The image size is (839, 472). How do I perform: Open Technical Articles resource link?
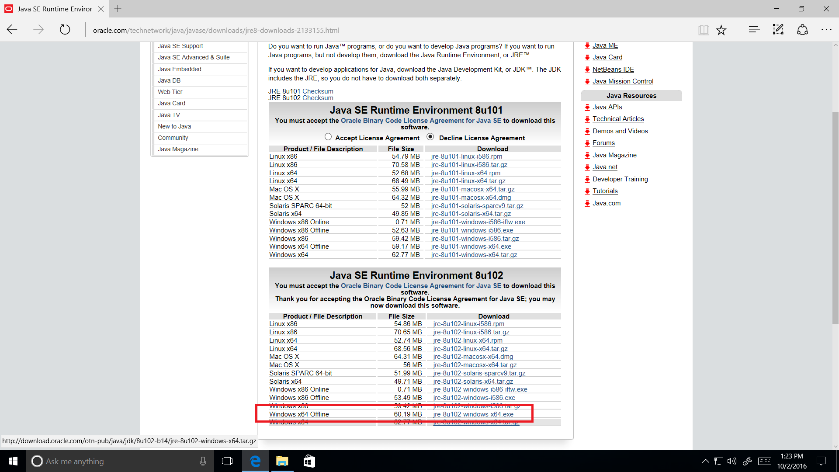click(618, 119)
